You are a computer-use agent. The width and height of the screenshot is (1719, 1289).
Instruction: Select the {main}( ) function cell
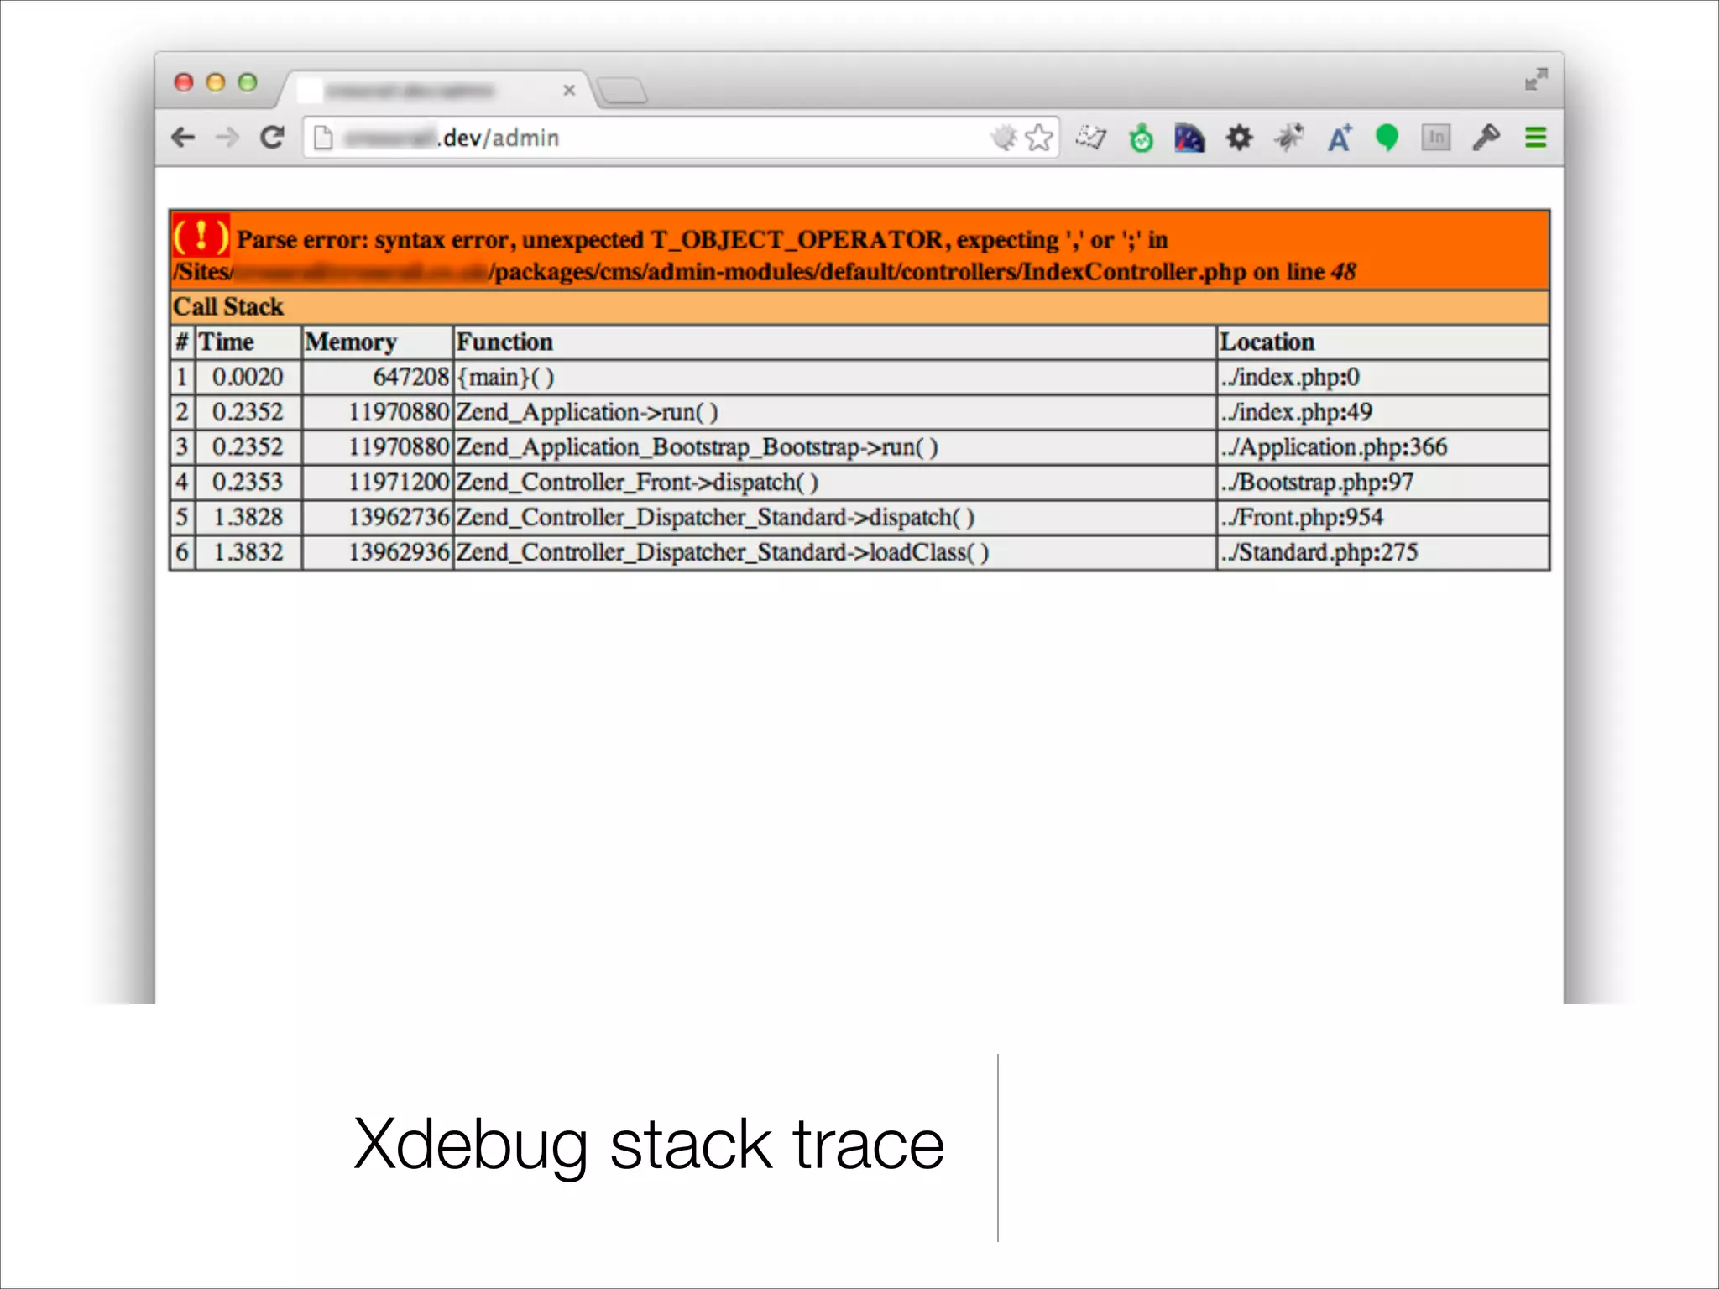pyautogui.click(x=834, y=378)
